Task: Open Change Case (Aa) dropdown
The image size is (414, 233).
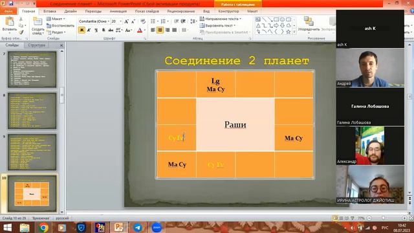Action: click(x=129, y=30)
